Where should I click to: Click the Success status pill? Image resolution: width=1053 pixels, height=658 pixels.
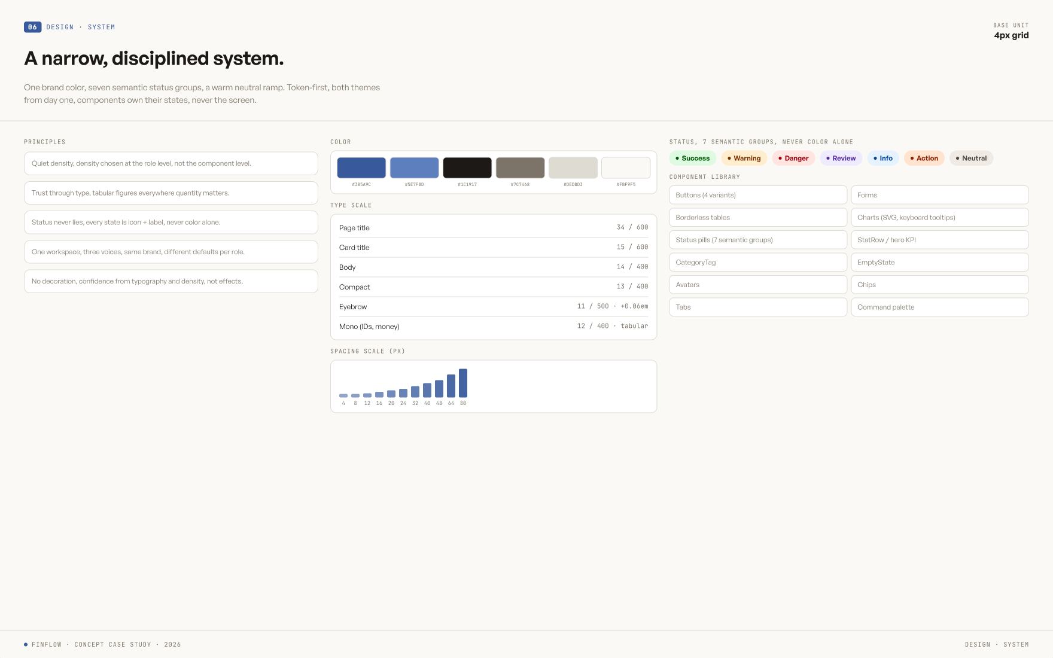click(692, 158)
